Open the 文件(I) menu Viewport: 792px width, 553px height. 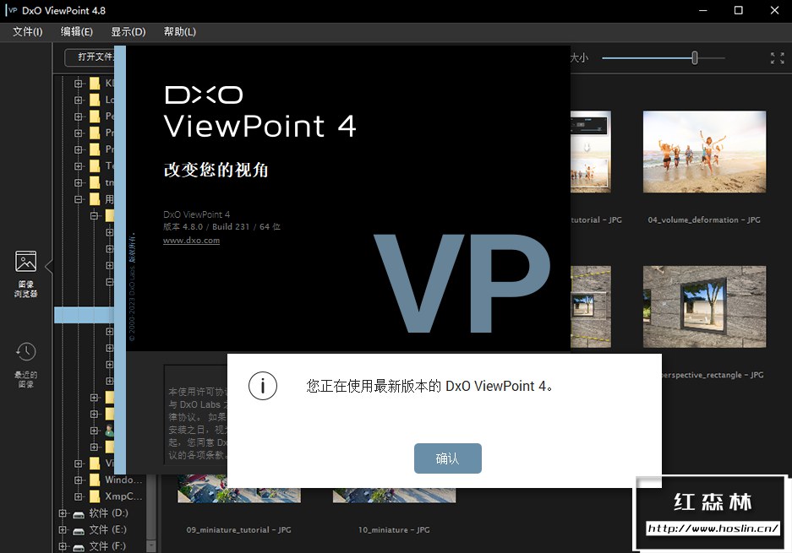click(28, 32)
